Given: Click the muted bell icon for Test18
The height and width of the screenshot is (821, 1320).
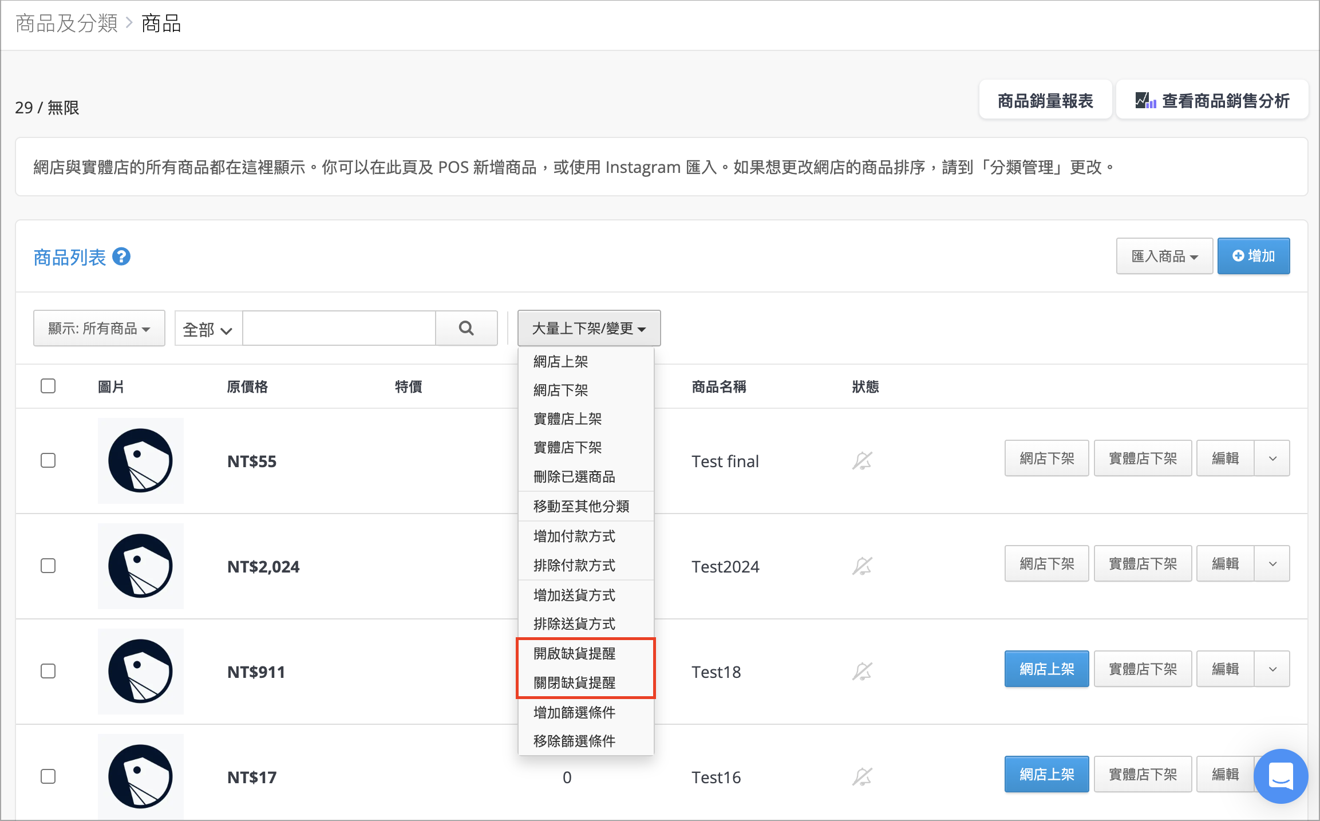Looking at the screenshot, I should (x=862, y=672).
